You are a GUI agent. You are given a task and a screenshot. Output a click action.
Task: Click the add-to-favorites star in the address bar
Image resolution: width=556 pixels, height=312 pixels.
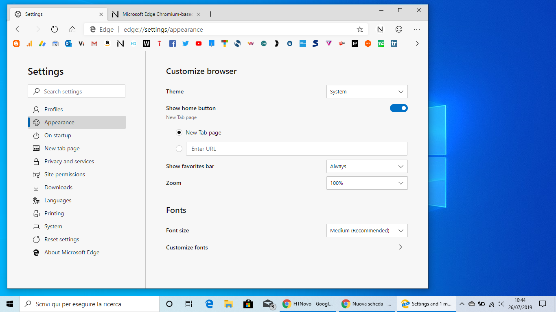pyautogui.click(x=360, y=29)
